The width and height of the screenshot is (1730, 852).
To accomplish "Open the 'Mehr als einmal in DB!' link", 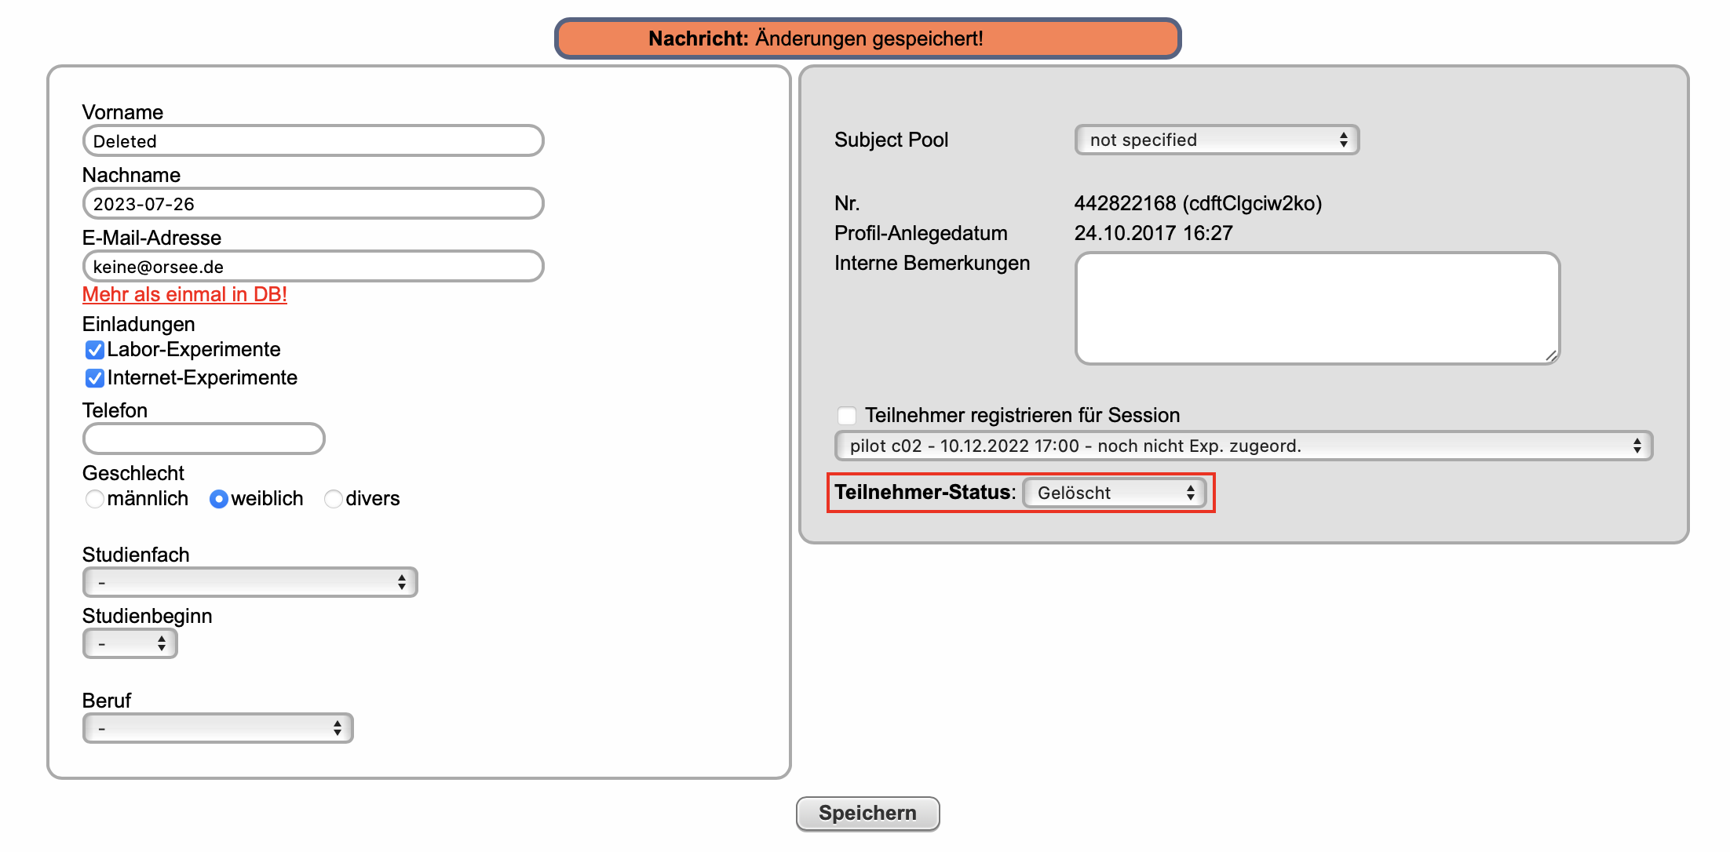I will [184, 294].
